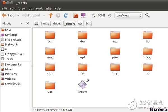Jump to usr in the path bar
The height and width of the screenshot is (112, 168).
tap(80, 23)
